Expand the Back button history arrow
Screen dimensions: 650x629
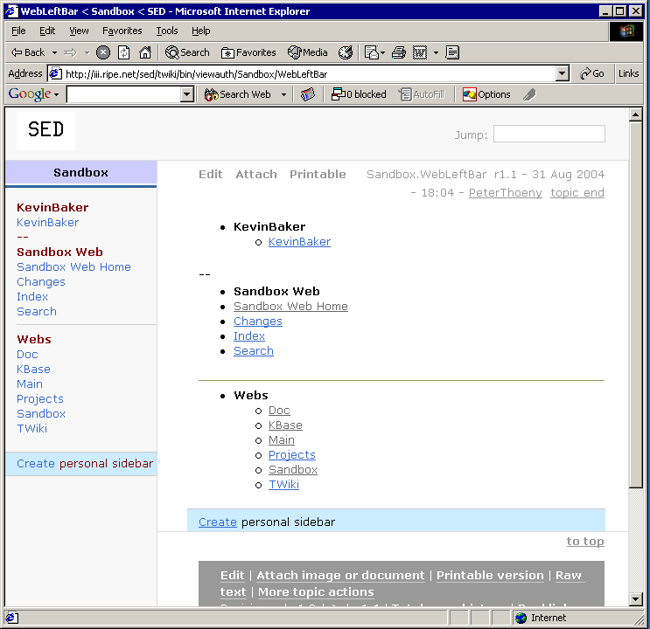coord(54,52)
